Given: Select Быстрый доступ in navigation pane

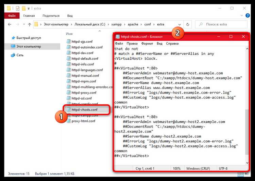Looking at the screenshot, I should (x=29, y=38).
